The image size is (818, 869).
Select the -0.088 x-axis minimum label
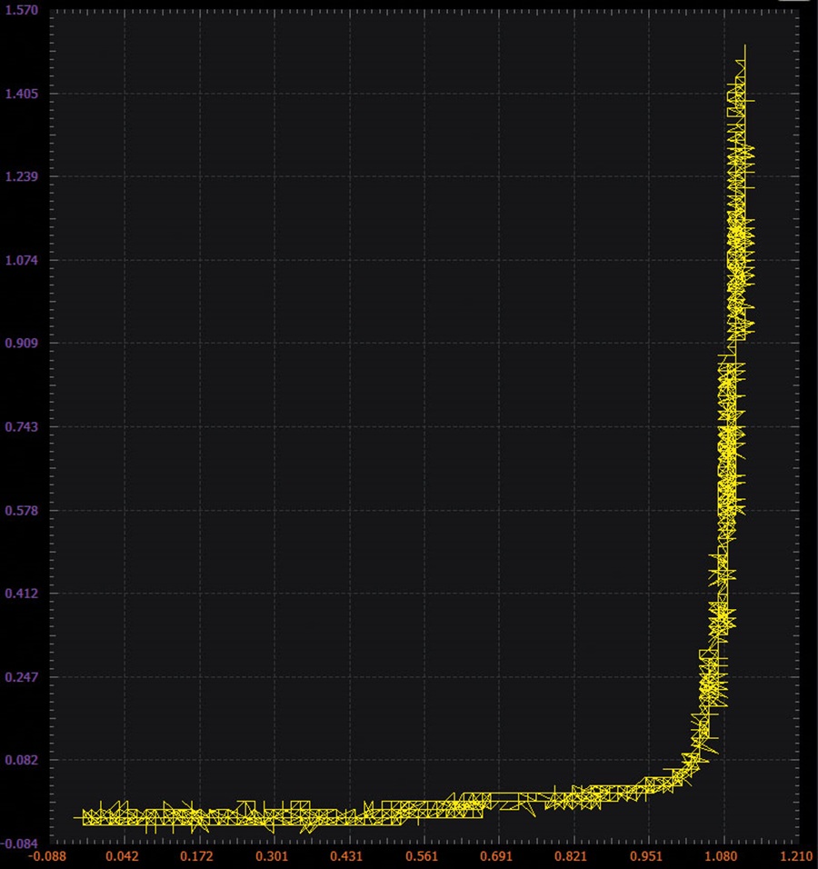[x=47, y=857]
